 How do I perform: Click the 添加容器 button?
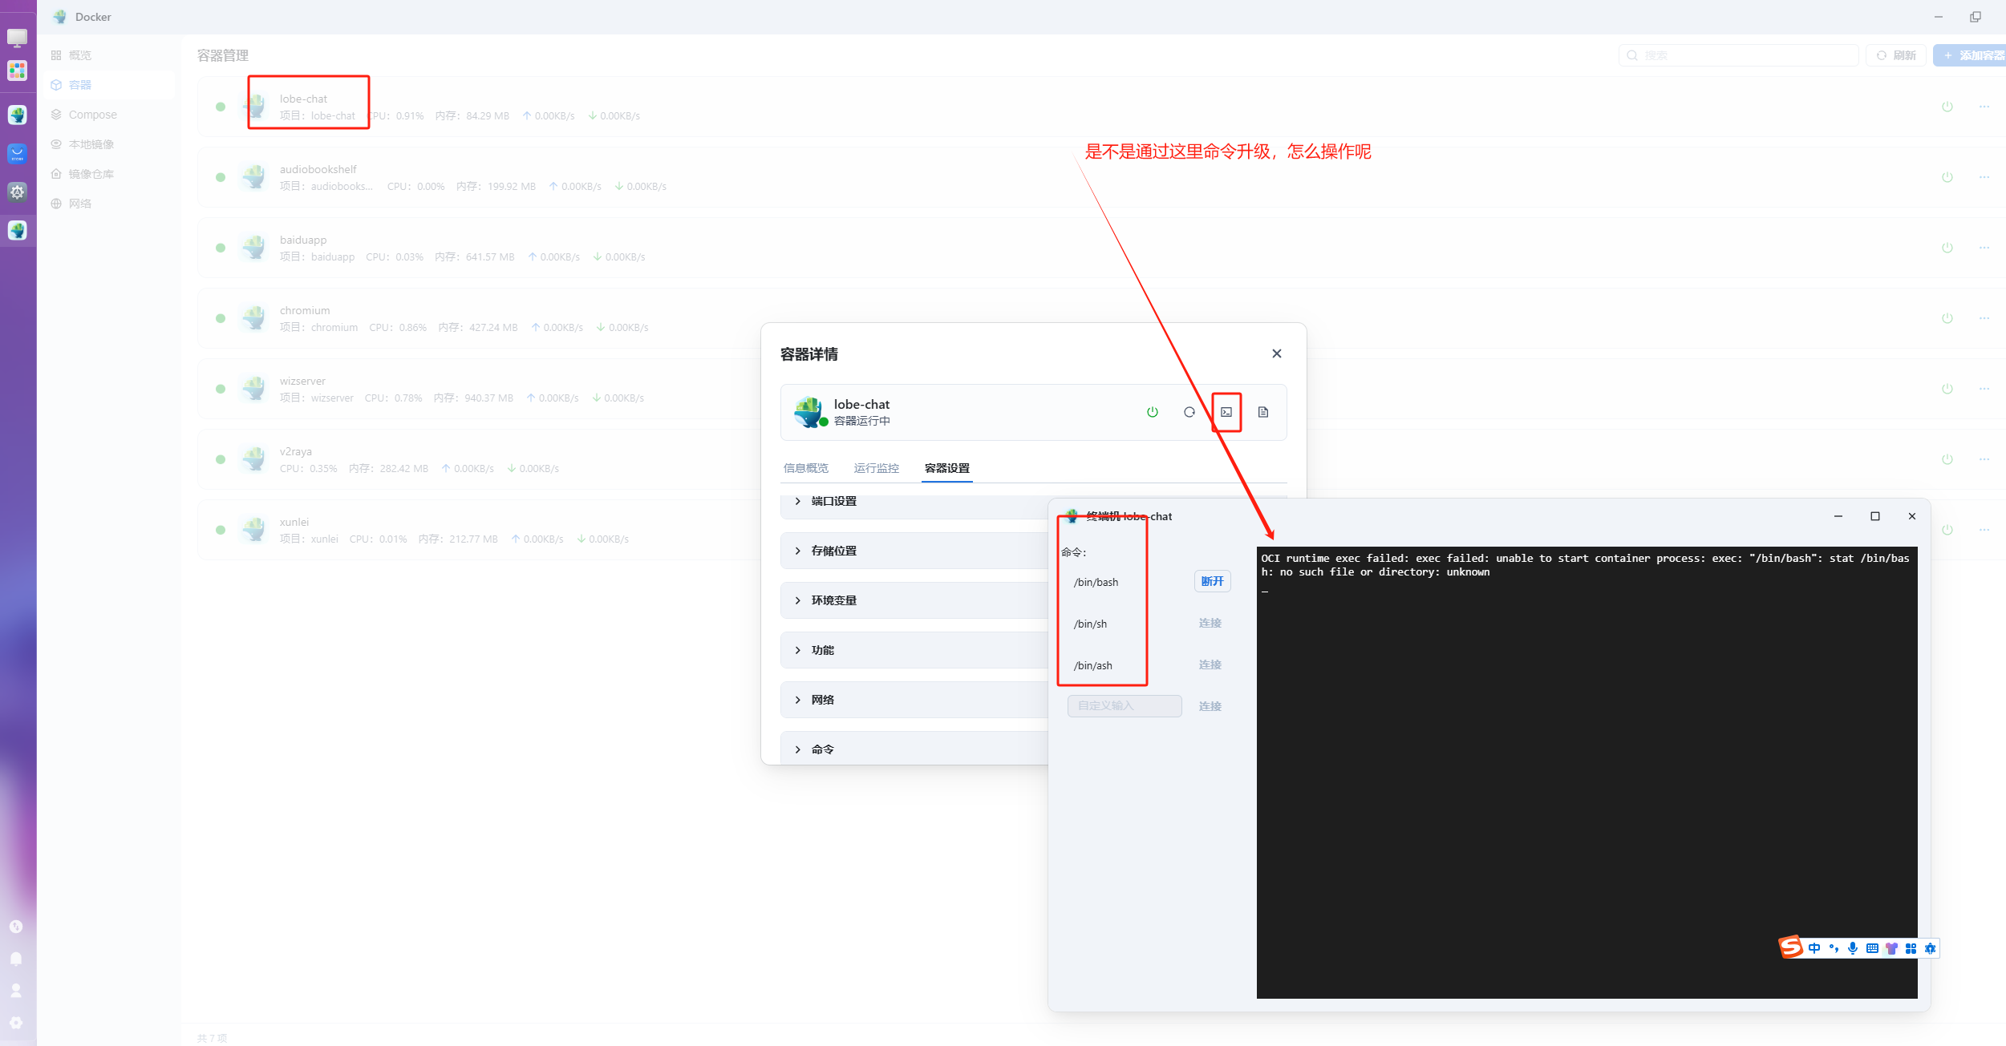pyautogui.click(x=1971, y=55)
